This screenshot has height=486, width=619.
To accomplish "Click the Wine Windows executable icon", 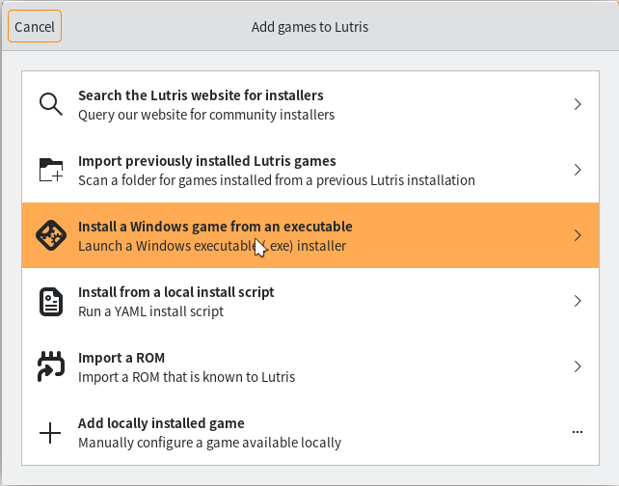I will pos(51,235).
